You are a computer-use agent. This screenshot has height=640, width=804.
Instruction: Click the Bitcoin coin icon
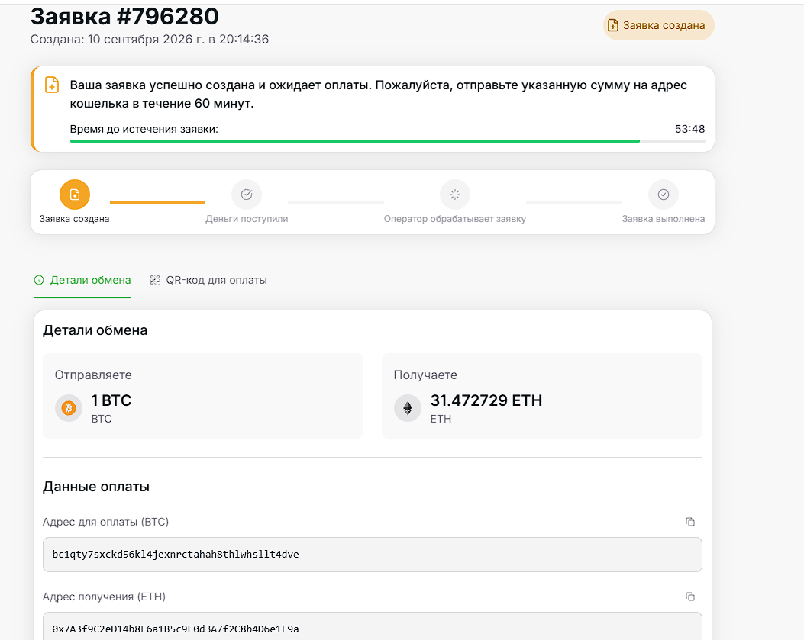pyautogui.click(x=69, y=408)
